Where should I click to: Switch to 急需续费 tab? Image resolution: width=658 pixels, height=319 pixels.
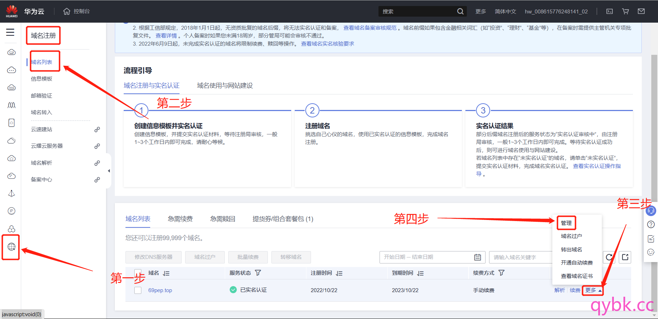pyautogui.click(x=180, y=219)
